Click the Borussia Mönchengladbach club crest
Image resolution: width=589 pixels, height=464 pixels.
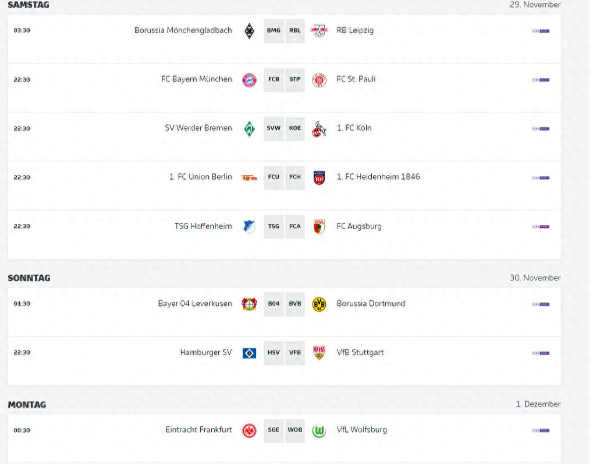[249, 31]
